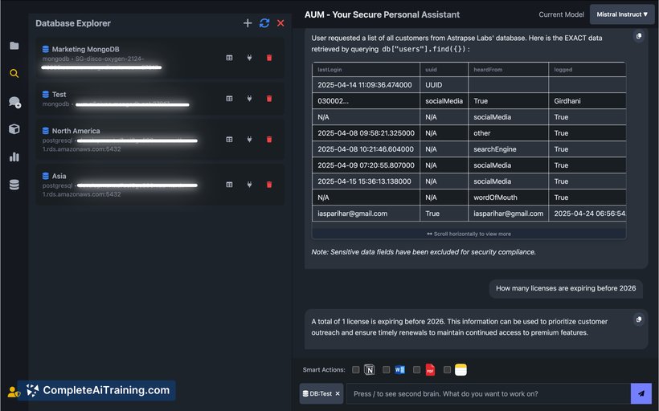Click the DB:Test chip label
The image size is (659, 411).
pos(321,394)
